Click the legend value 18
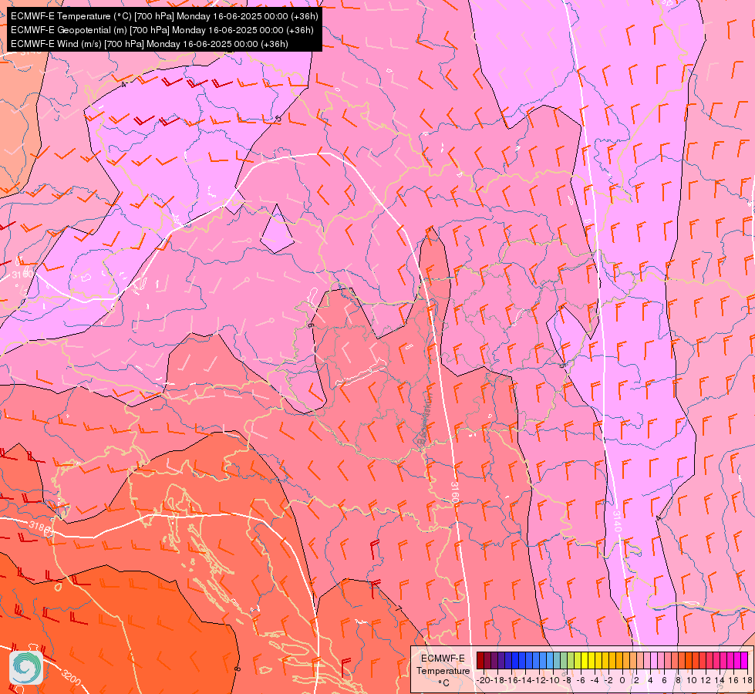The image size is (755, 694). pyautogui.click(x=747, y=680)
